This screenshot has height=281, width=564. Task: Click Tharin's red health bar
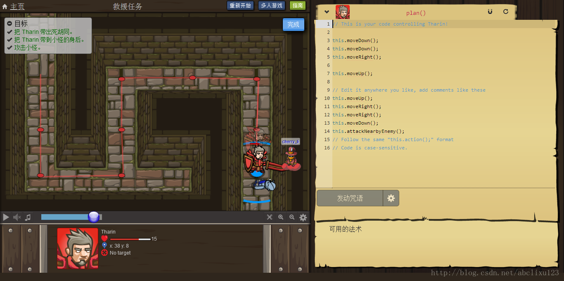click(x=130, y=239)
